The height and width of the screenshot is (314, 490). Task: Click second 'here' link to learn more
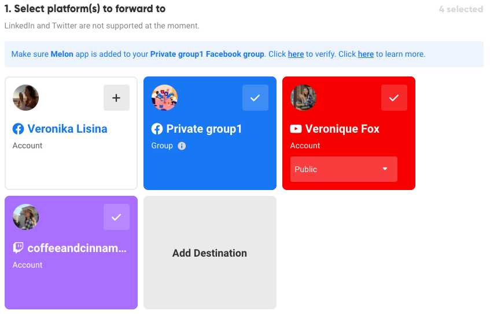(366, 54)
